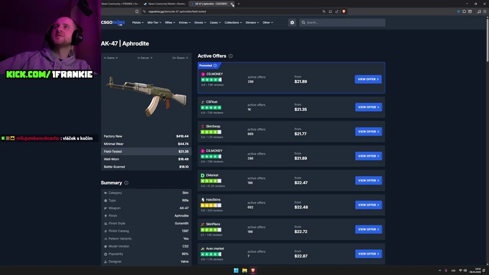Click the taskbar microphone icon
Image resolution: width=489 pixels, height=275 pixels.
[446, 270]
